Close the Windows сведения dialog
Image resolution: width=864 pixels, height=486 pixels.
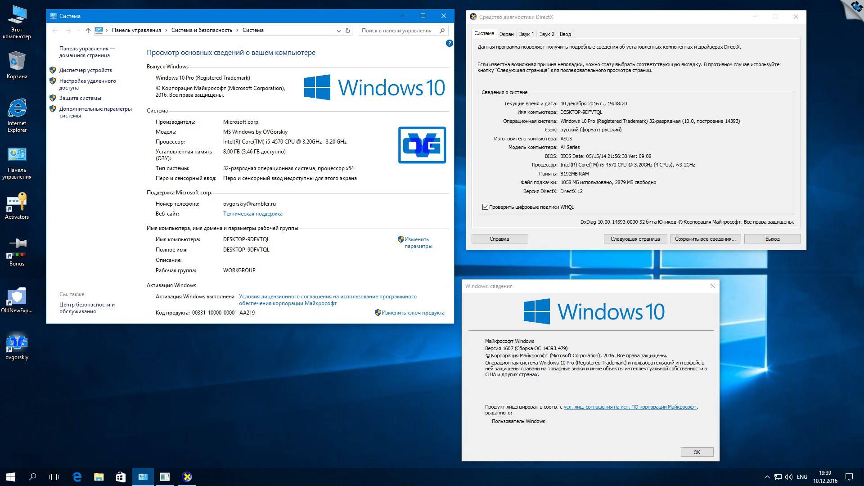click(712, 286)
